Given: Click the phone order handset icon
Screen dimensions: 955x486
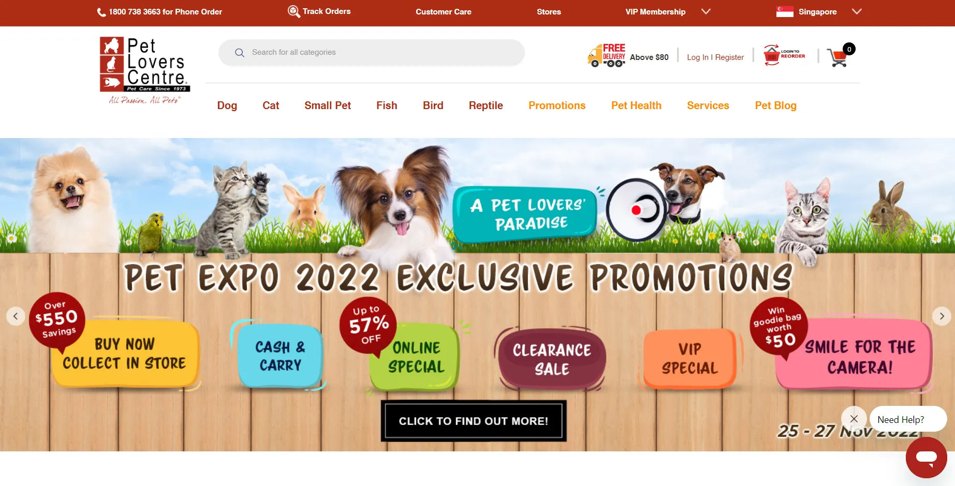Looking at the screenshot, I should point(101,12).
